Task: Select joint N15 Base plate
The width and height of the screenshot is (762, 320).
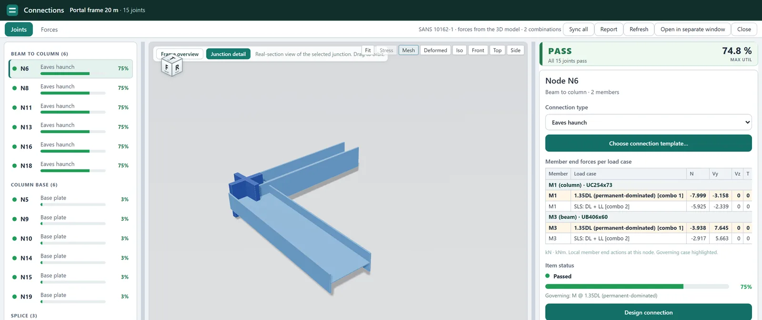Action: click(70, 277)
